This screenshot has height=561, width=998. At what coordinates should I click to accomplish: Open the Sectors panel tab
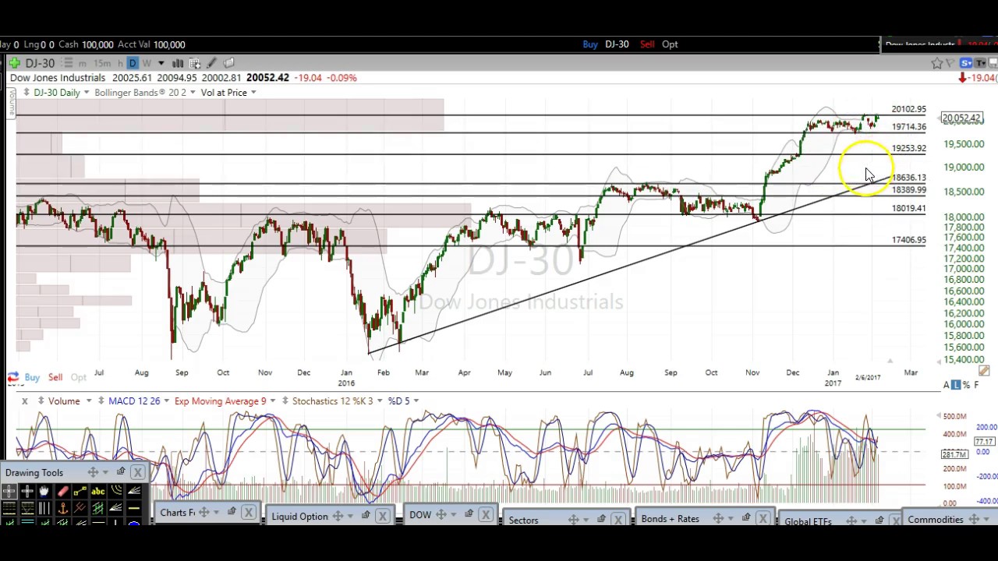523,520
